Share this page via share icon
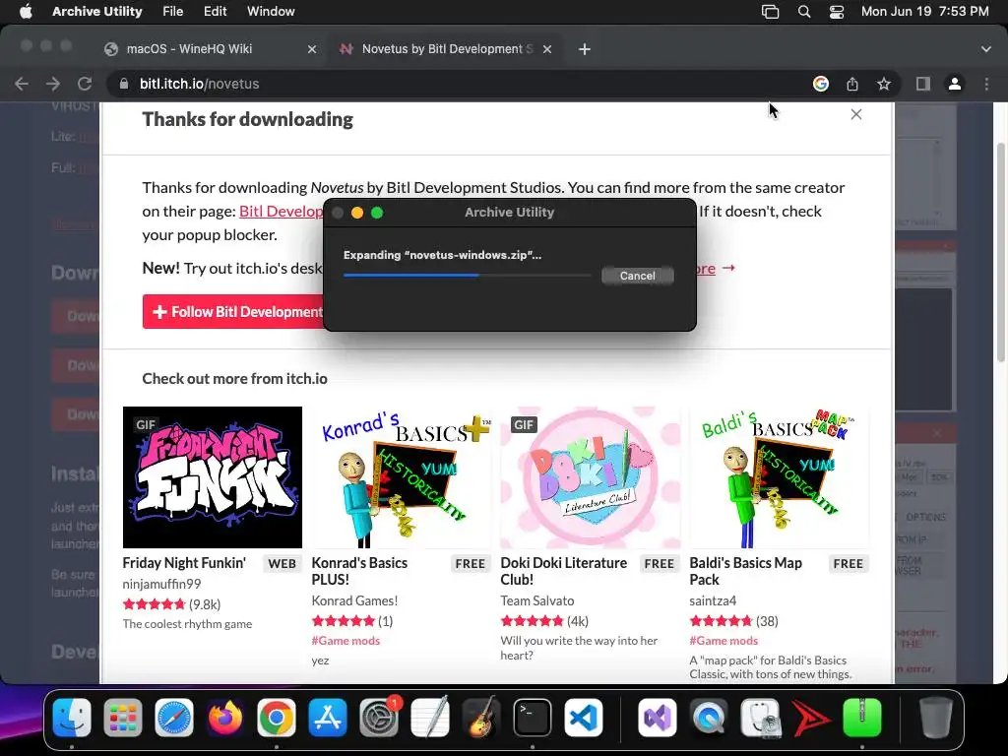 pyautogui.click(x=852, y=84)
